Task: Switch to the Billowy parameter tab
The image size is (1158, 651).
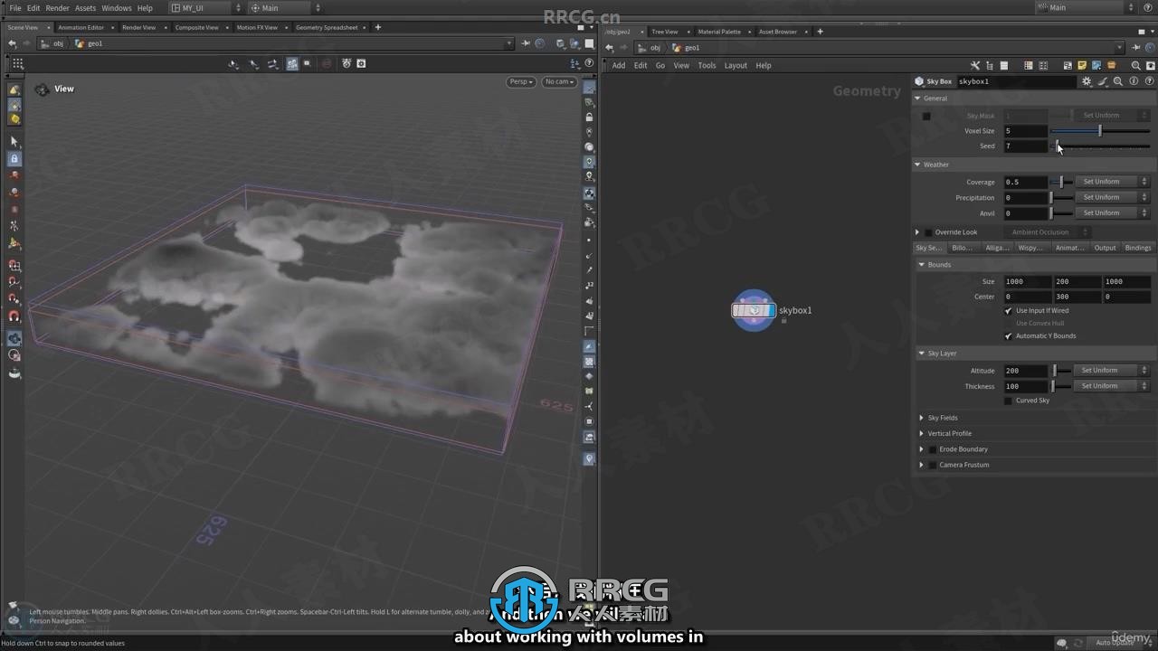Action: point(963,248)
